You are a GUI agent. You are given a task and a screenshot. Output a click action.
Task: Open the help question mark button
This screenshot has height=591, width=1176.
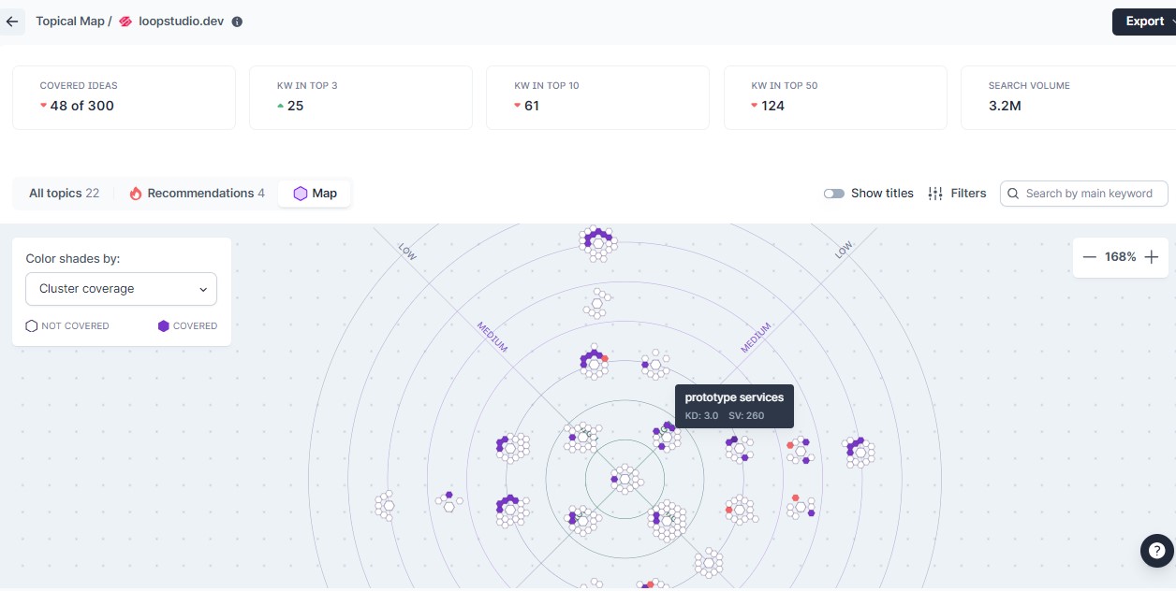click(x=1157, y=551)
